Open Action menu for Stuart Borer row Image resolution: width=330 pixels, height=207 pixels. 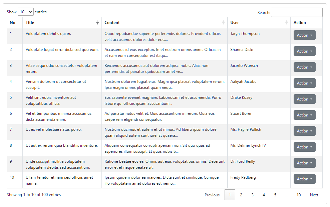305,115
